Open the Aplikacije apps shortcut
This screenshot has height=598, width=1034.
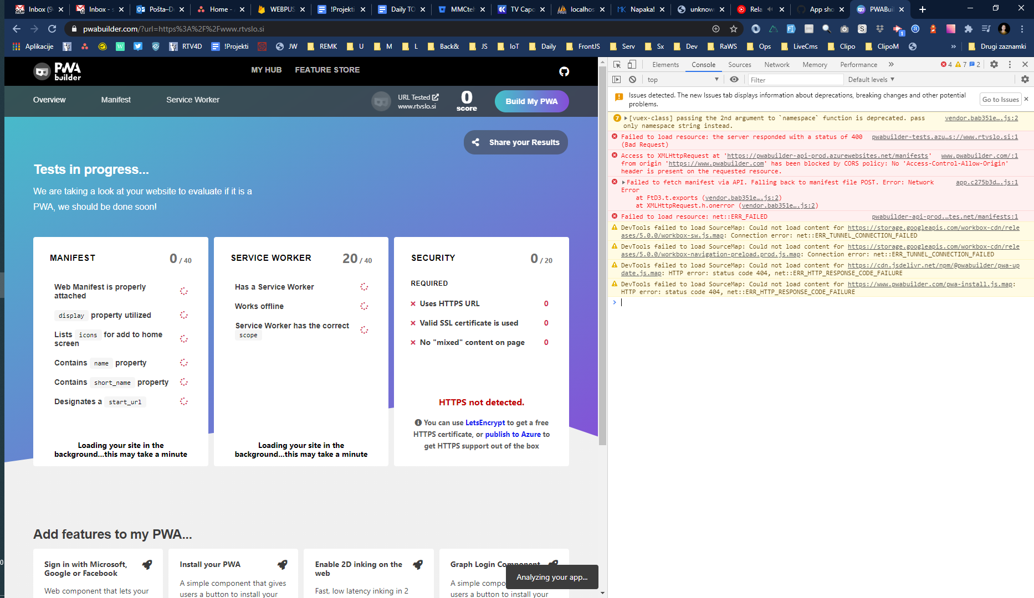[x=33, y=47]
